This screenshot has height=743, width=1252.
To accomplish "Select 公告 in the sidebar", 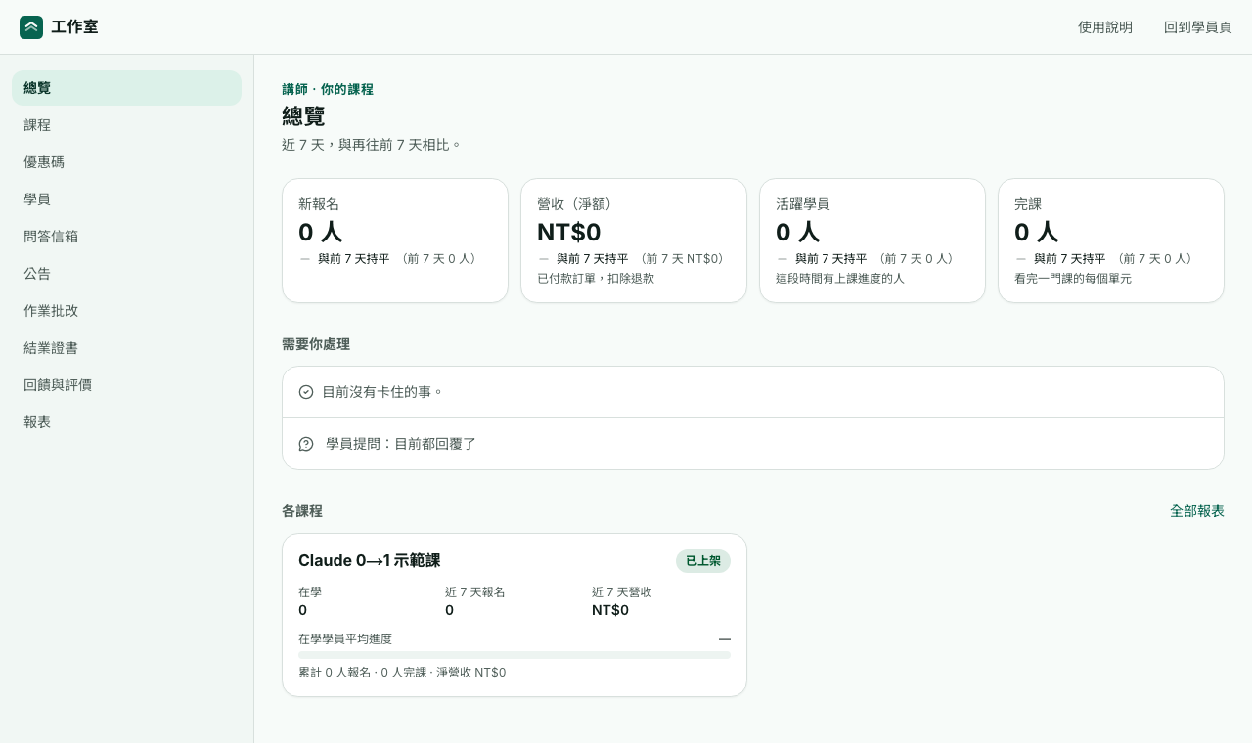I will [x=126, y=274].
